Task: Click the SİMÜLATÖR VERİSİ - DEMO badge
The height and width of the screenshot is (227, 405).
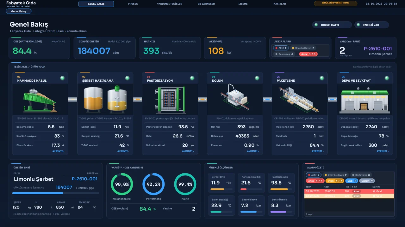Action: point(335,3)
